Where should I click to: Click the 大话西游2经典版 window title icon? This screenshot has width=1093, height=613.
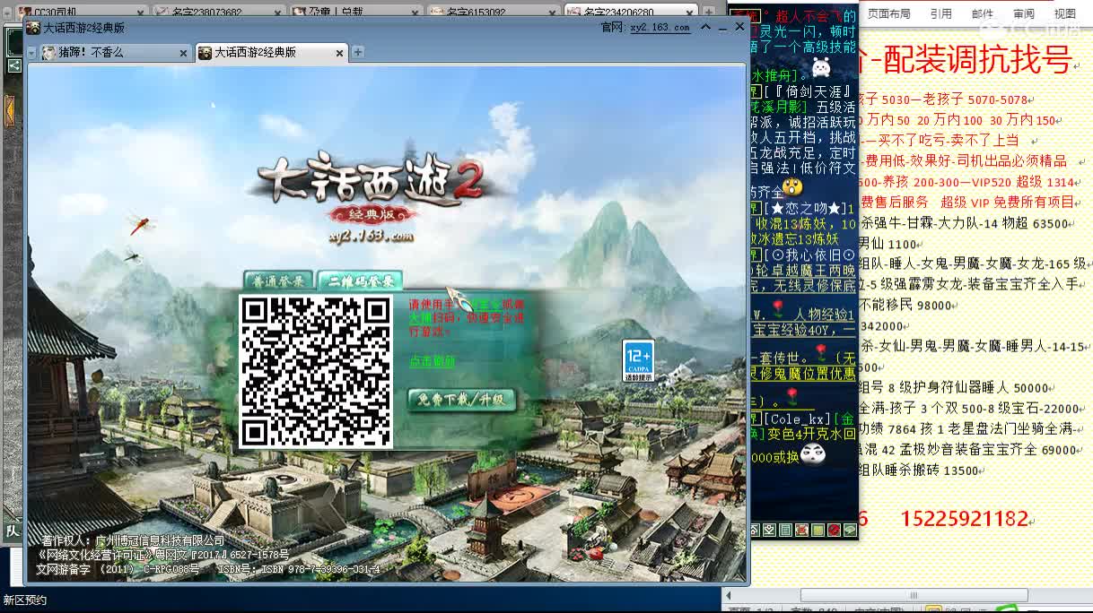[x=32, y=28]
